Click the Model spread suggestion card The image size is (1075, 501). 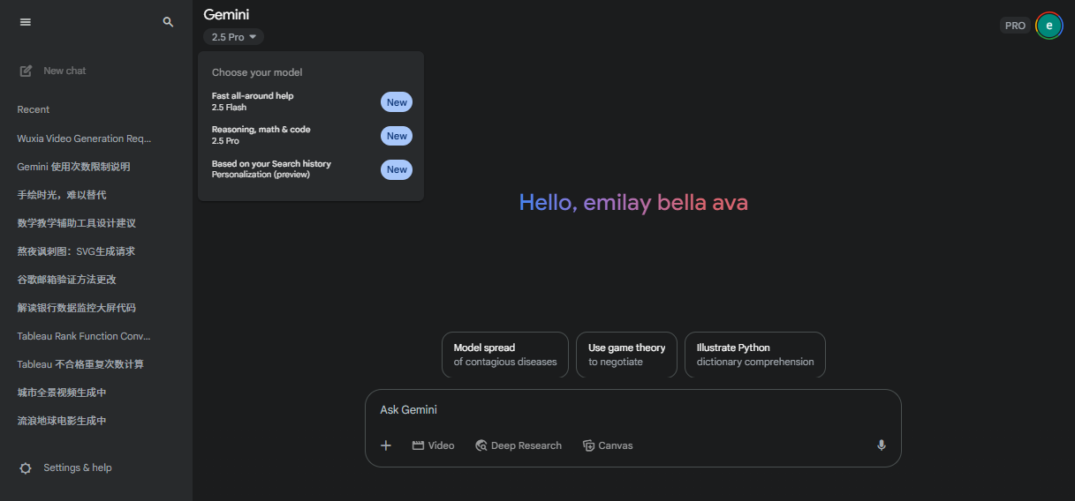tap(505, 355)
